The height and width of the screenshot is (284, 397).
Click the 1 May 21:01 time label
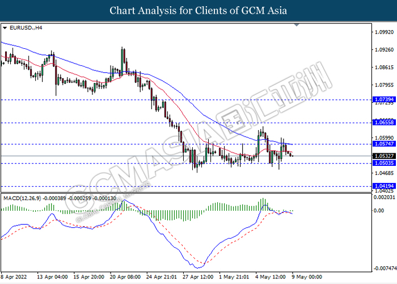pos(234,277)
